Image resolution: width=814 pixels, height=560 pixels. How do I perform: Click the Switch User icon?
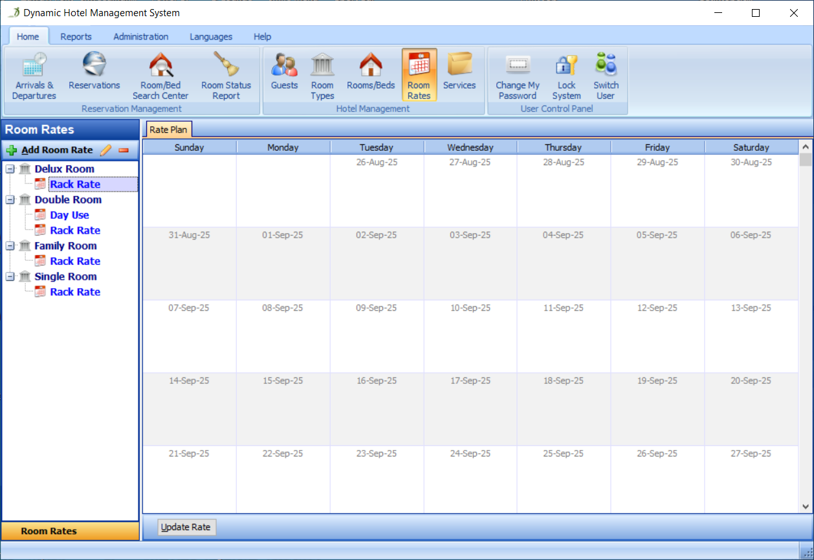pos(606,76)
